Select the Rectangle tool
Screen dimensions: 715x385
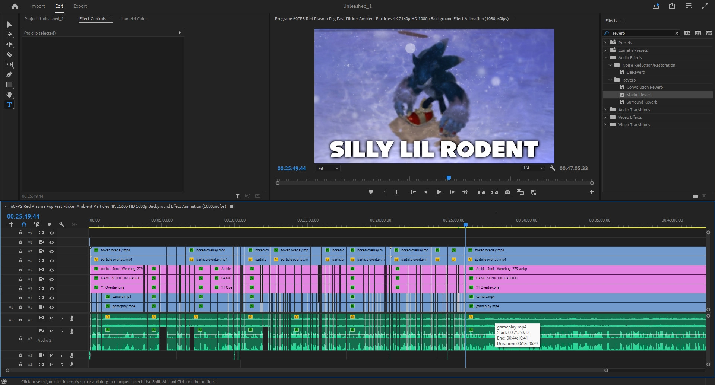(9, 85)
